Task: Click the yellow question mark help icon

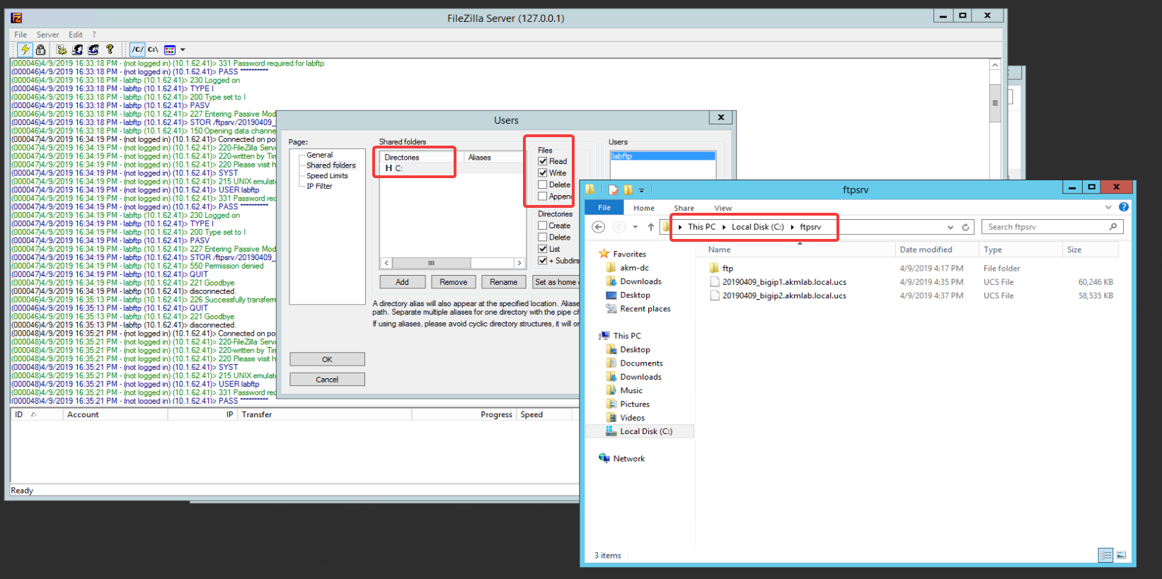Action: [110, 49]
